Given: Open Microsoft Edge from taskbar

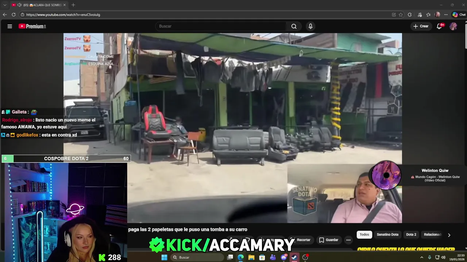Looking at the screenshot, I should coord(241,257).
